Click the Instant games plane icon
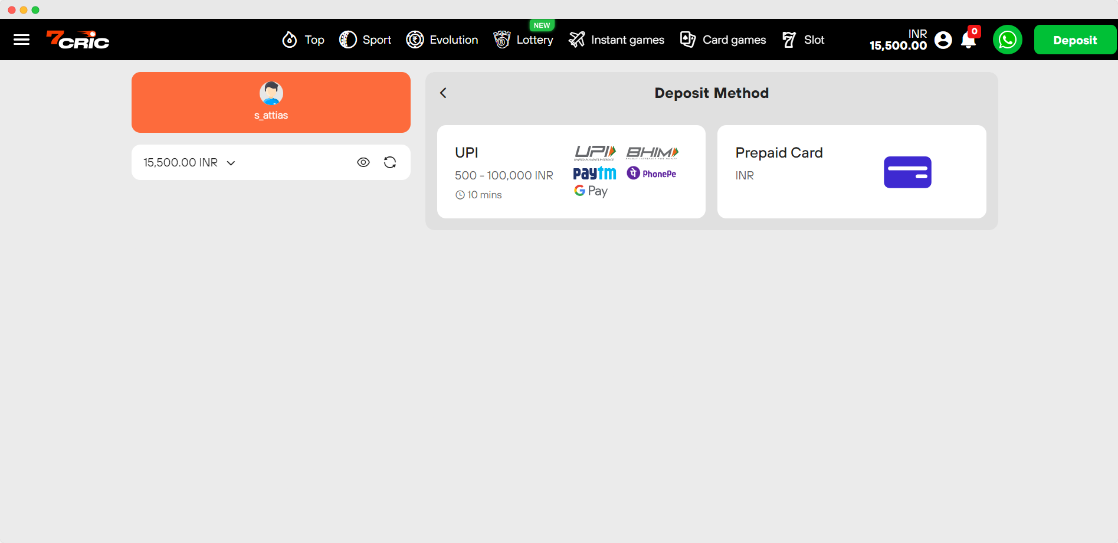The image size is (1118, 543). (576, 40)
